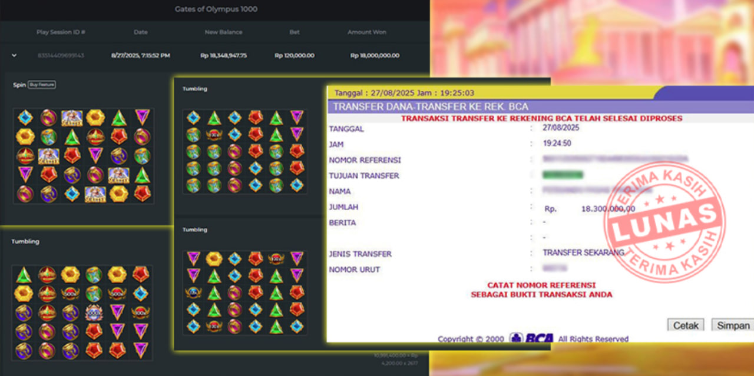Click the SEBAGAI BUKTI TRANSAKSI ANDA text
The image size is (754, 376).
pyautogui.click(x=541, y=294)
